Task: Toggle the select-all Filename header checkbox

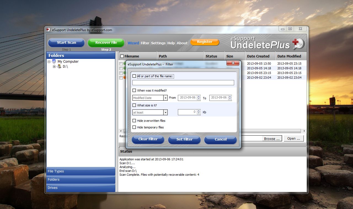Action: [122, 56]
